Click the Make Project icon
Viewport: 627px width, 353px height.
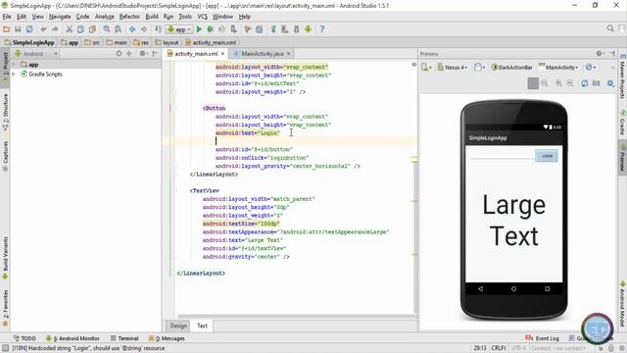(x=158, y=29)
